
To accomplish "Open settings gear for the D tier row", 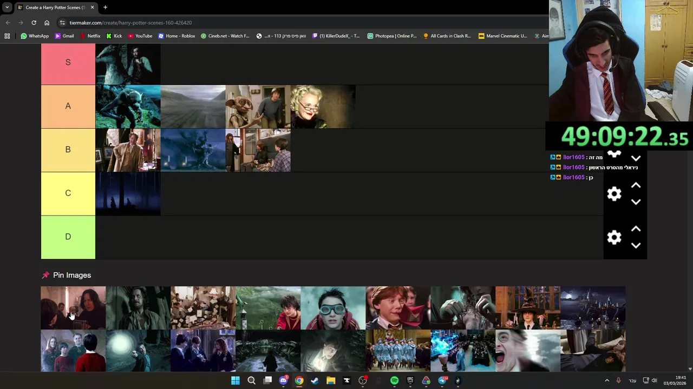I will [x=614, y=237].
